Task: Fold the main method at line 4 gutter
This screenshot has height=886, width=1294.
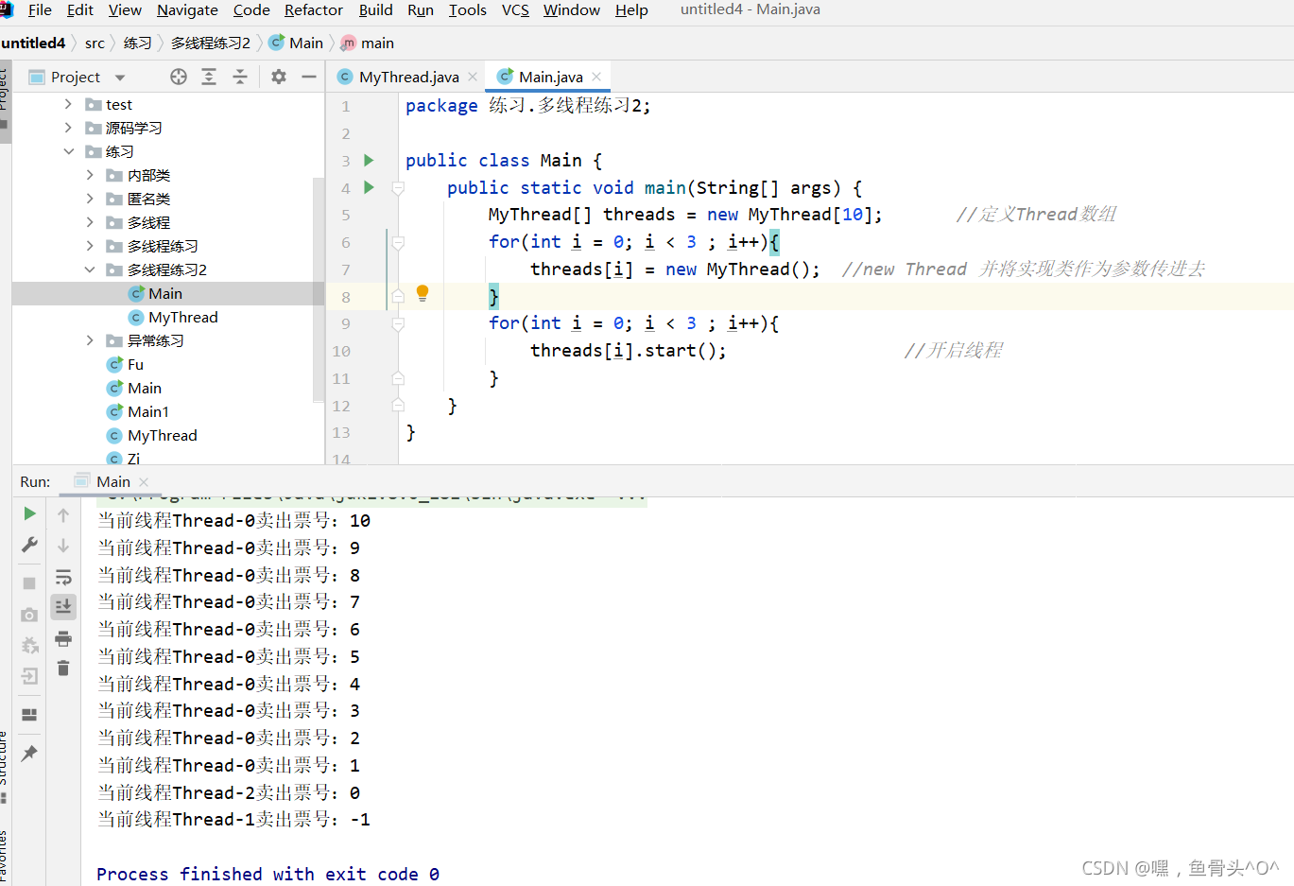Action: [398, 188]
